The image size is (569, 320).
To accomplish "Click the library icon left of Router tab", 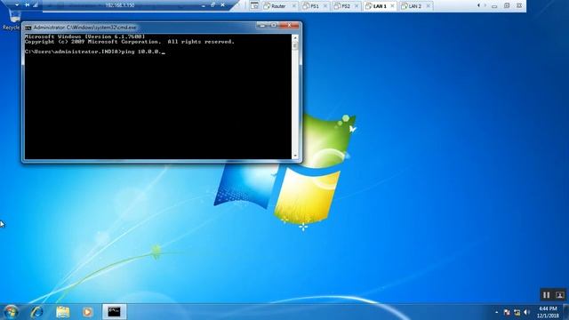I will tap(255, 6).
